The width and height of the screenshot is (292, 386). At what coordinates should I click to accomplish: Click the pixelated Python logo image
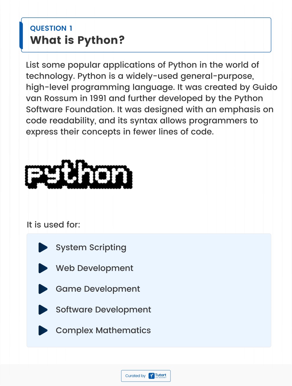coord(79,174)
